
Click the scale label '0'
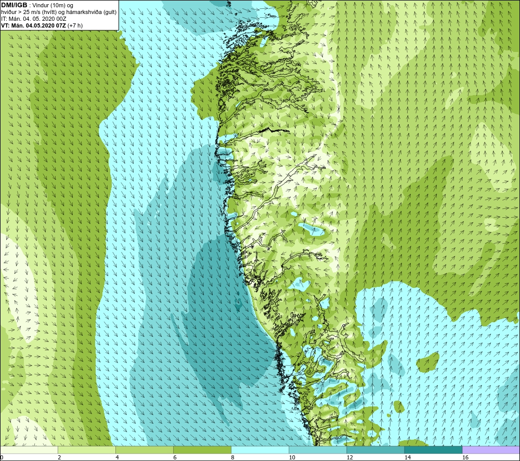2,457
